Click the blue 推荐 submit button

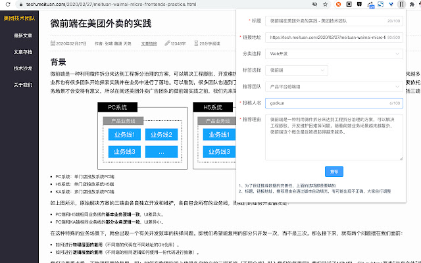tap(334, 172)
